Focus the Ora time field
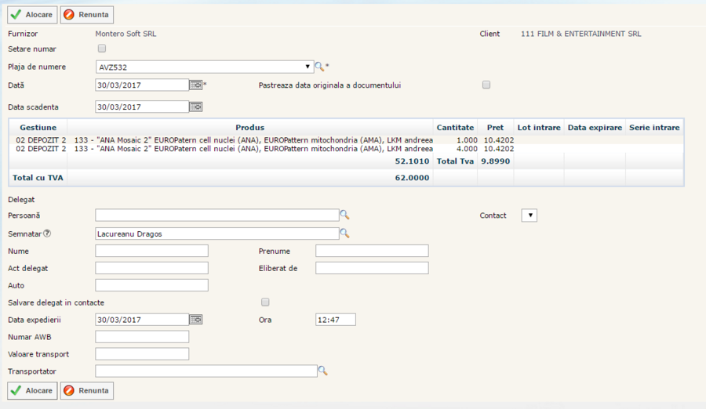 tap(335, 320)
